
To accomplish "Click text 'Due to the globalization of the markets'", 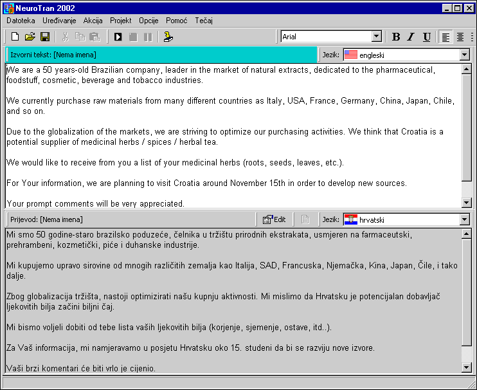I will point(78,131).
